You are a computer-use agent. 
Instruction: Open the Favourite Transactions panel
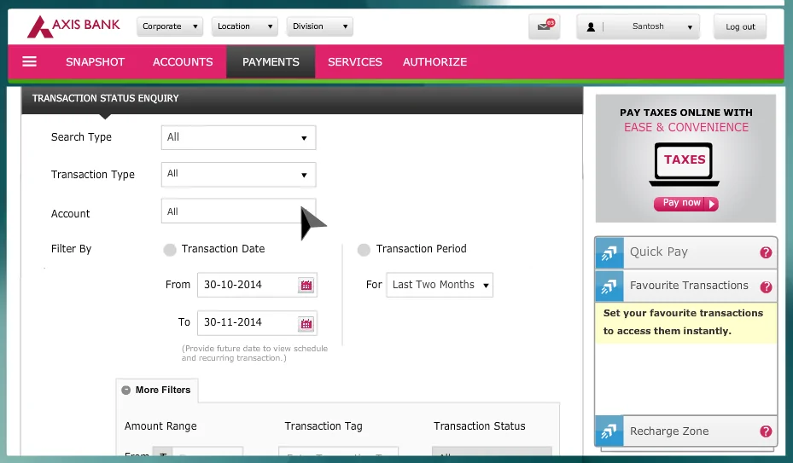click(x=686, y=286)
